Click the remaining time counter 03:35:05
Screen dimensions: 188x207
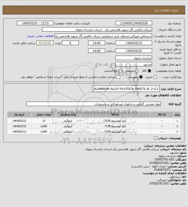(45, 43)
